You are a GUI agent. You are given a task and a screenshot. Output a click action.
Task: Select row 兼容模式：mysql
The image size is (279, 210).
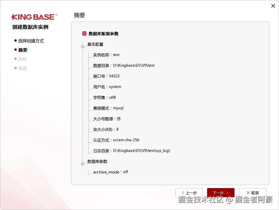pyautogui.click(x=108, y=108)
